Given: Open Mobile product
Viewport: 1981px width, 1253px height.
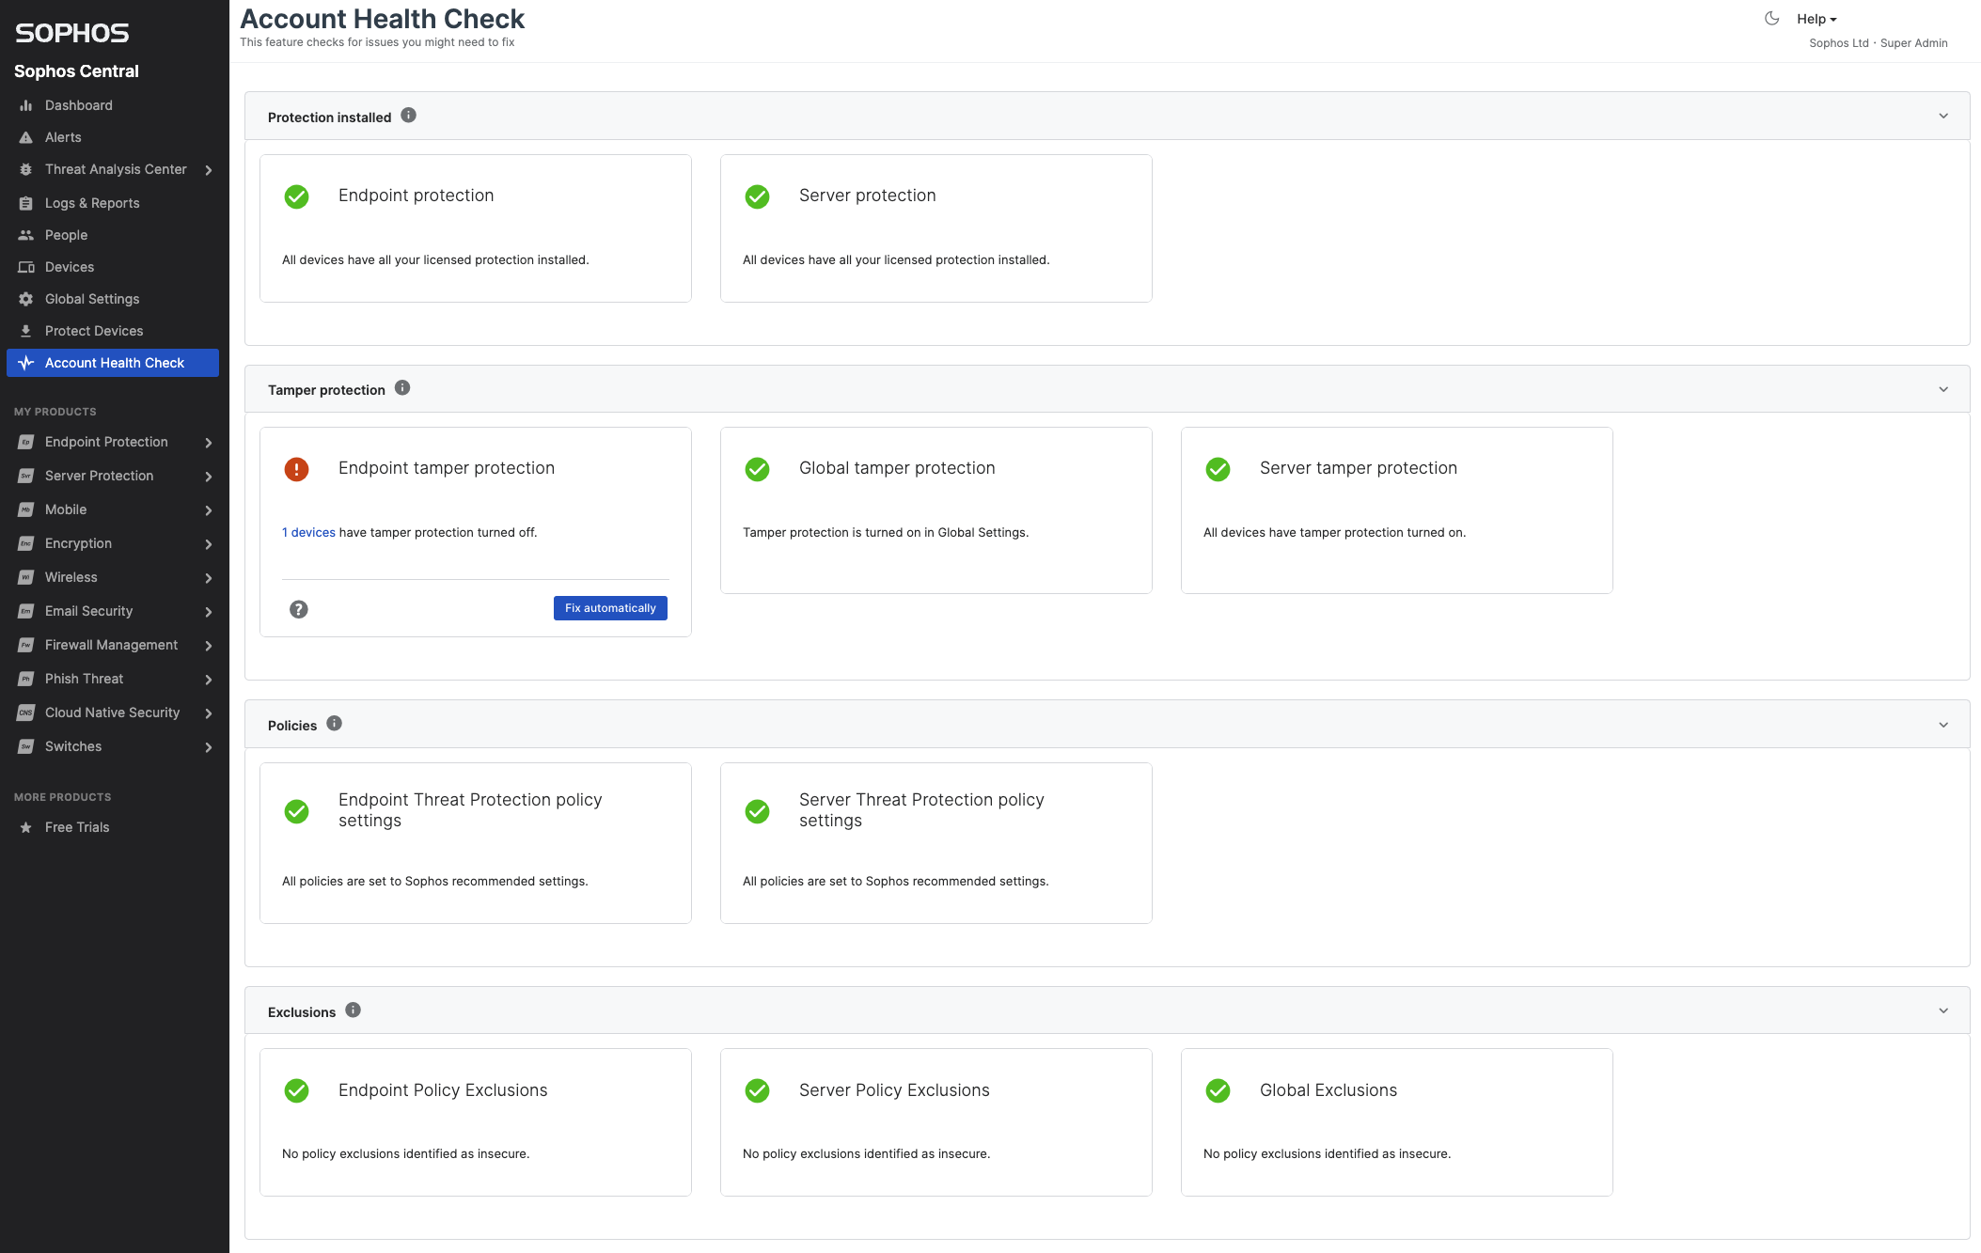Looking at the screenshot, I should 66,509.
